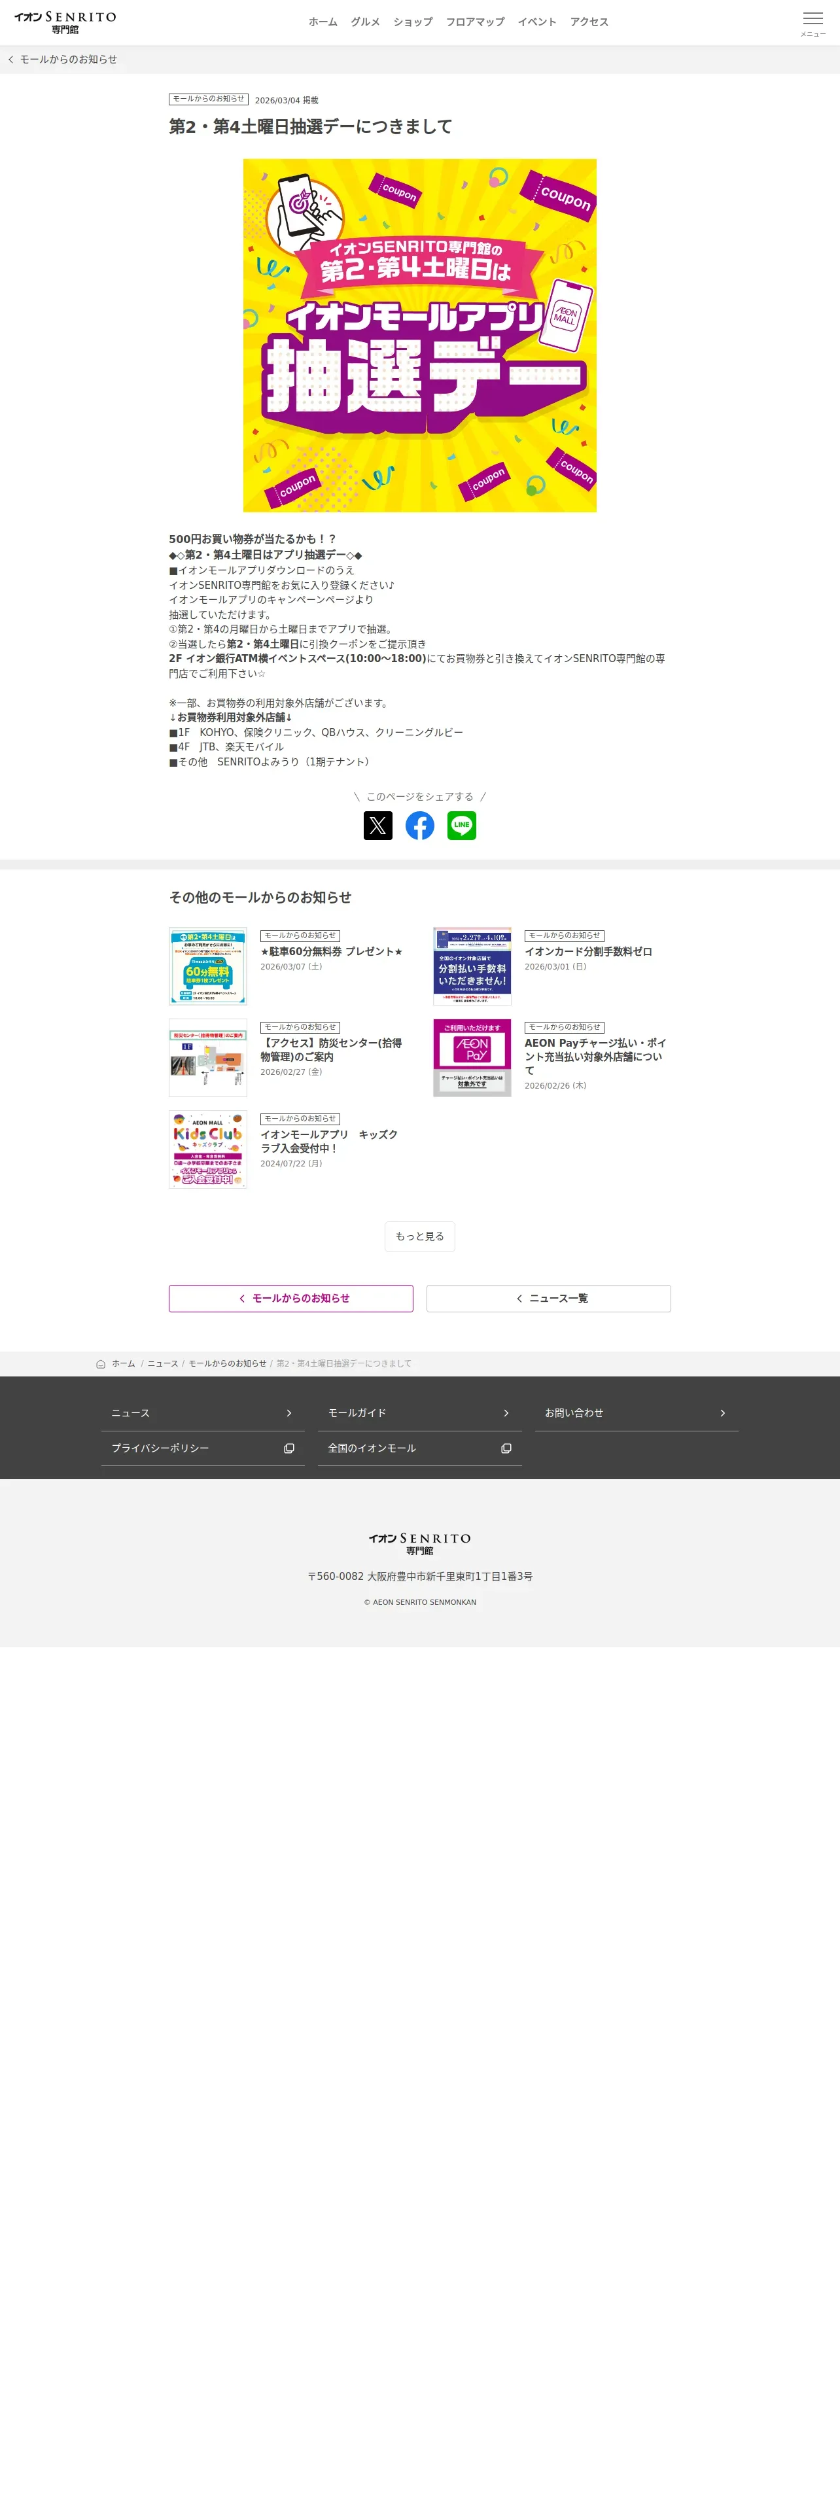Open the ショップ navigation item
This screenshot has height=2520, width=840.
coord(413,22)
